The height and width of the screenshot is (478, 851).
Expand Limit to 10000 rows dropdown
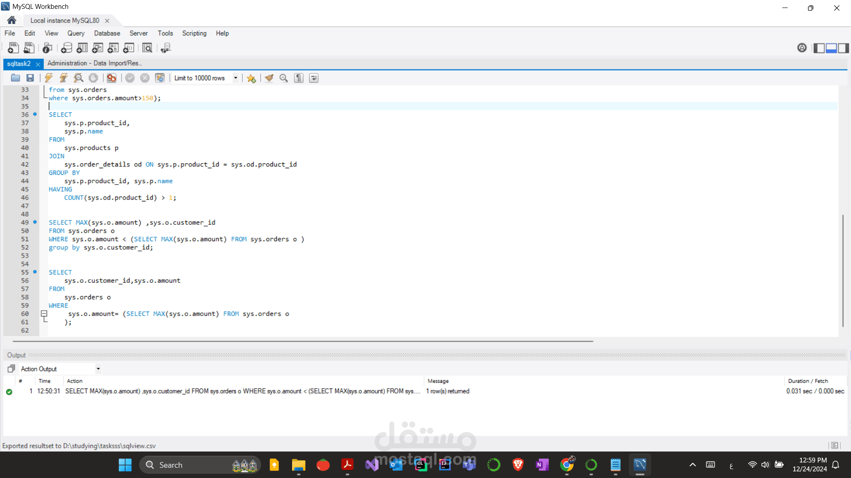click(x=235, y=78)
